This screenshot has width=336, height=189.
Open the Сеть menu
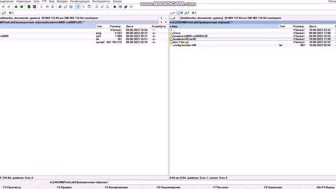[x=36, y=1]
